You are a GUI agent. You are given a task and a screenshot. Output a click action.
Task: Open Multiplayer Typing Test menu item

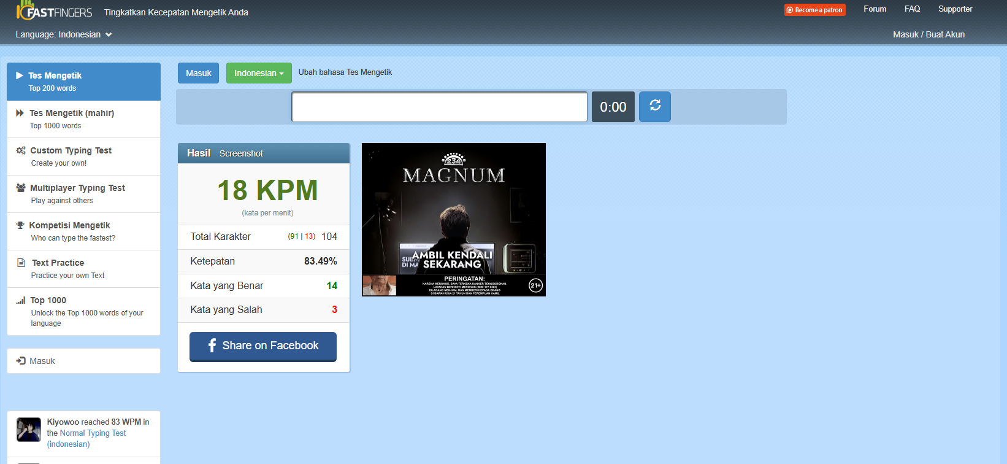click(x=83, y=194)
